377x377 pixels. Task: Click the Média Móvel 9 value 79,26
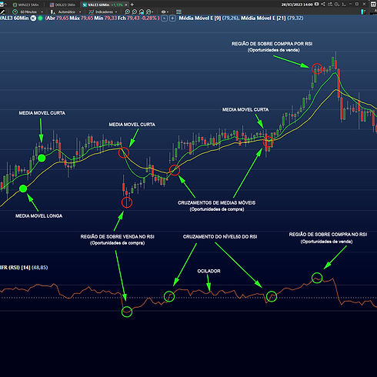[x=230, y=18]
